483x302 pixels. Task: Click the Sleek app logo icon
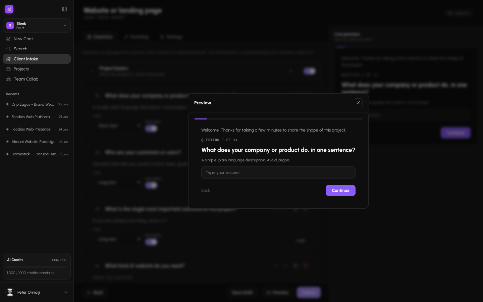coord(9,9)
